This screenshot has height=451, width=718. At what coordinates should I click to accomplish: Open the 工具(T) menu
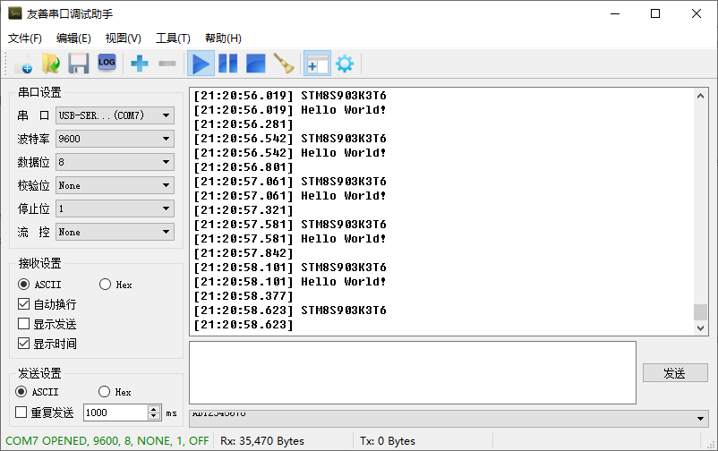(x=173, y=38)
